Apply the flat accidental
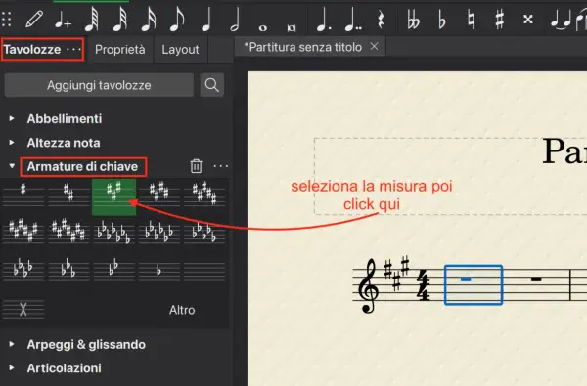 point(442,20)
